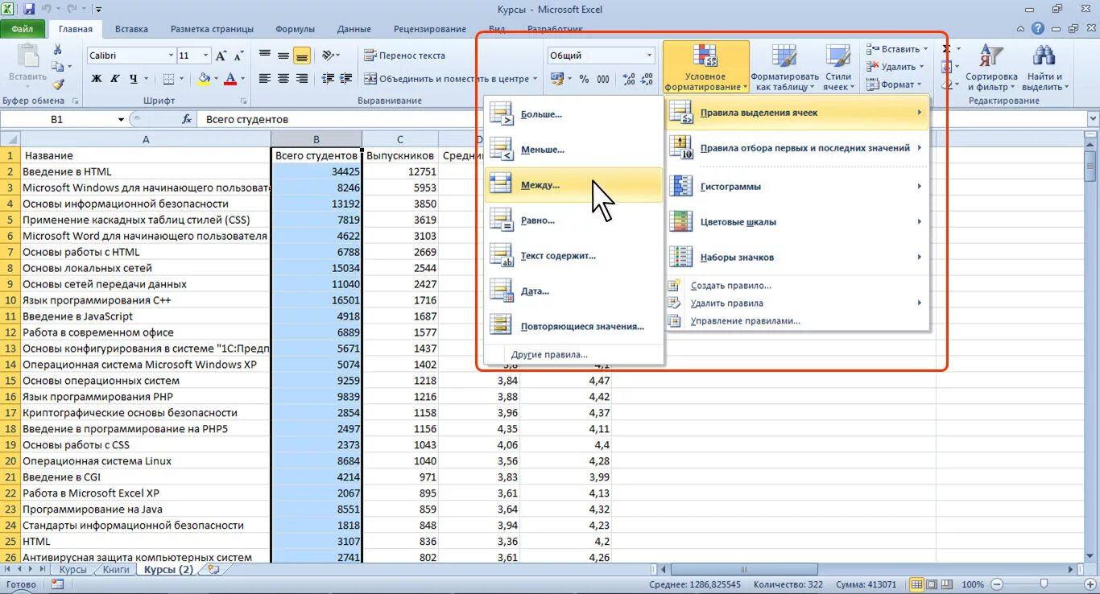Open Стили ячеек gallery

tap(838, 68)
